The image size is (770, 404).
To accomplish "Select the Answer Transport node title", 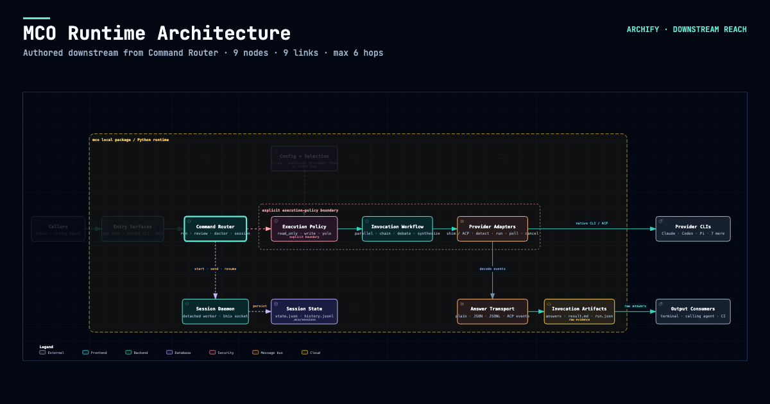I will (x=493, y=309).
